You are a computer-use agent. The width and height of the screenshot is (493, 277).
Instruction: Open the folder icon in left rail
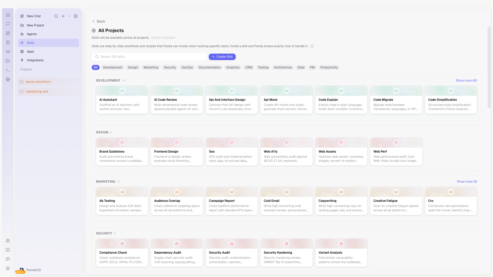tap(8, 61)
